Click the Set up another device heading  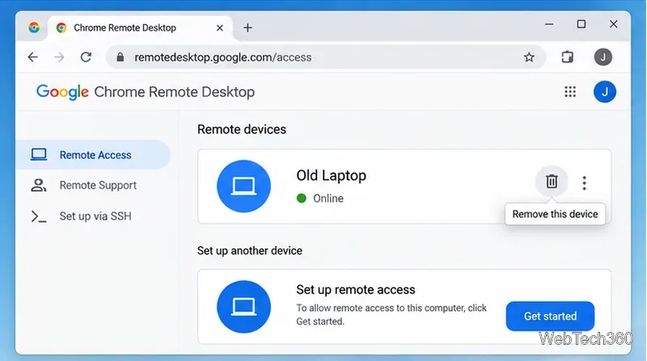coord(250,251)
